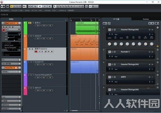Select the Range Selection tool
This screenshot has width=161, height=113.
pos(57,6)
